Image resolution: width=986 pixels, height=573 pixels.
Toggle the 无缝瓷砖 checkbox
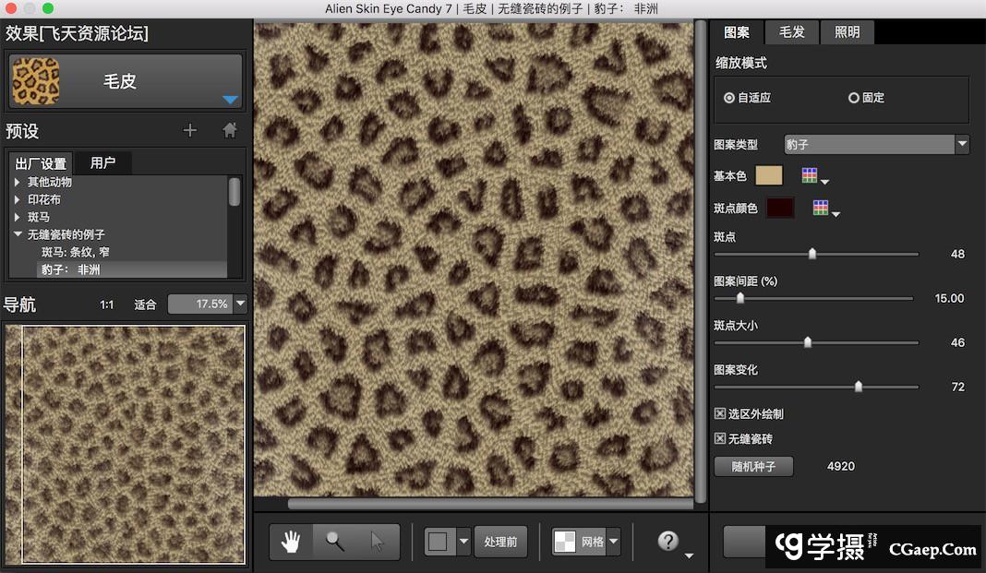pyautogui.click(x=720, y=439)
